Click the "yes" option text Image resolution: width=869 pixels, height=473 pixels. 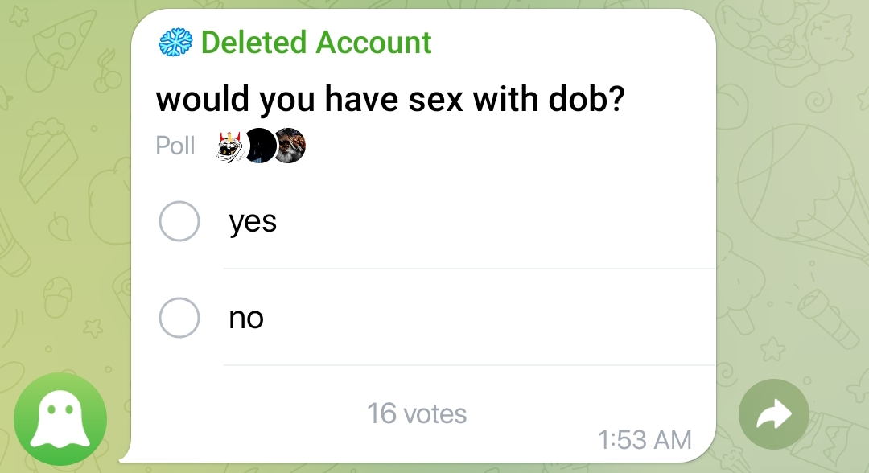[253, 221]
